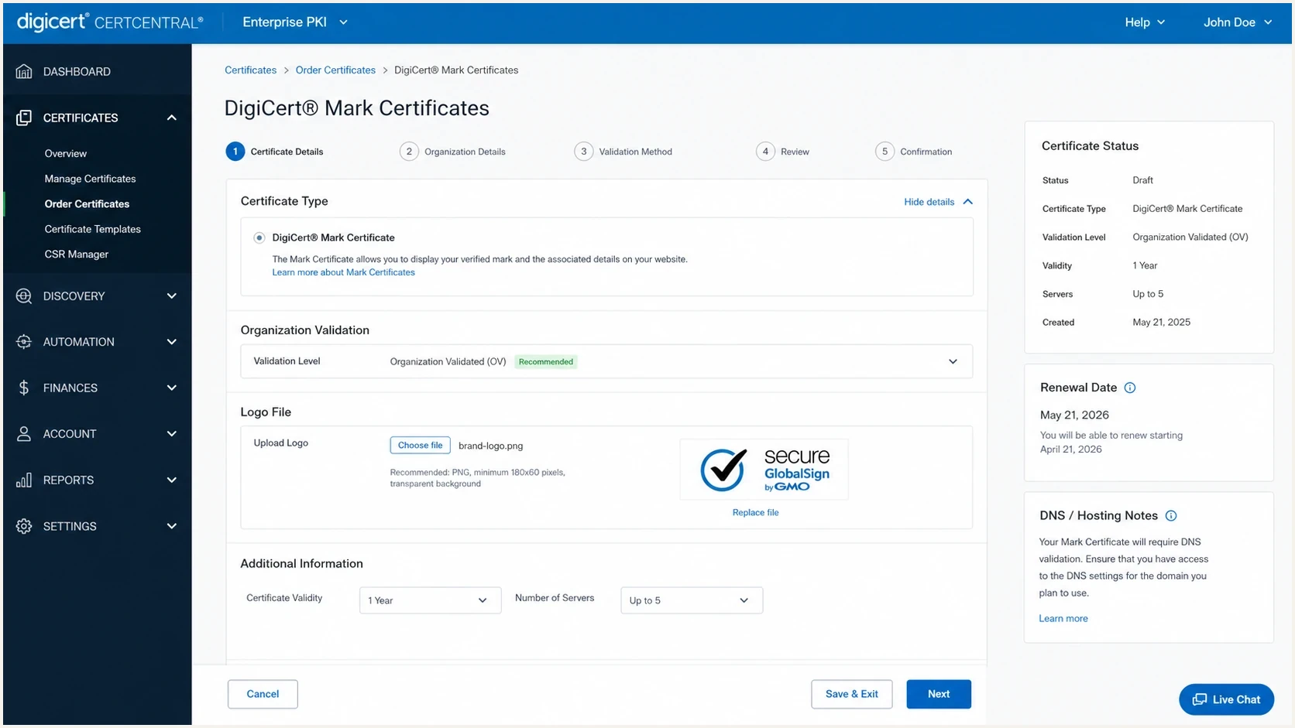This screenshot has height=728, width=1295.
Task: Go to Dashboard in sidebar
Action: (x=77, y=71)
